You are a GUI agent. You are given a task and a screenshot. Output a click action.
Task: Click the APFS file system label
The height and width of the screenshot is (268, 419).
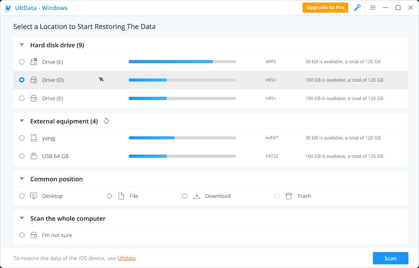(x=271, y=62)
